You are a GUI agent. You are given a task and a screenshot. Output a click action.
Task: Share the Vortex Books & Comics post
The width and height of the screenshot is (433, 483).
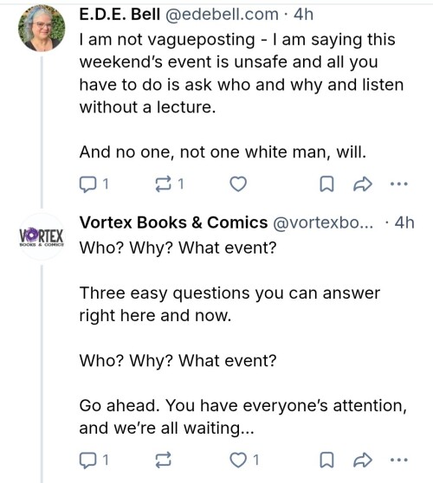363,460
